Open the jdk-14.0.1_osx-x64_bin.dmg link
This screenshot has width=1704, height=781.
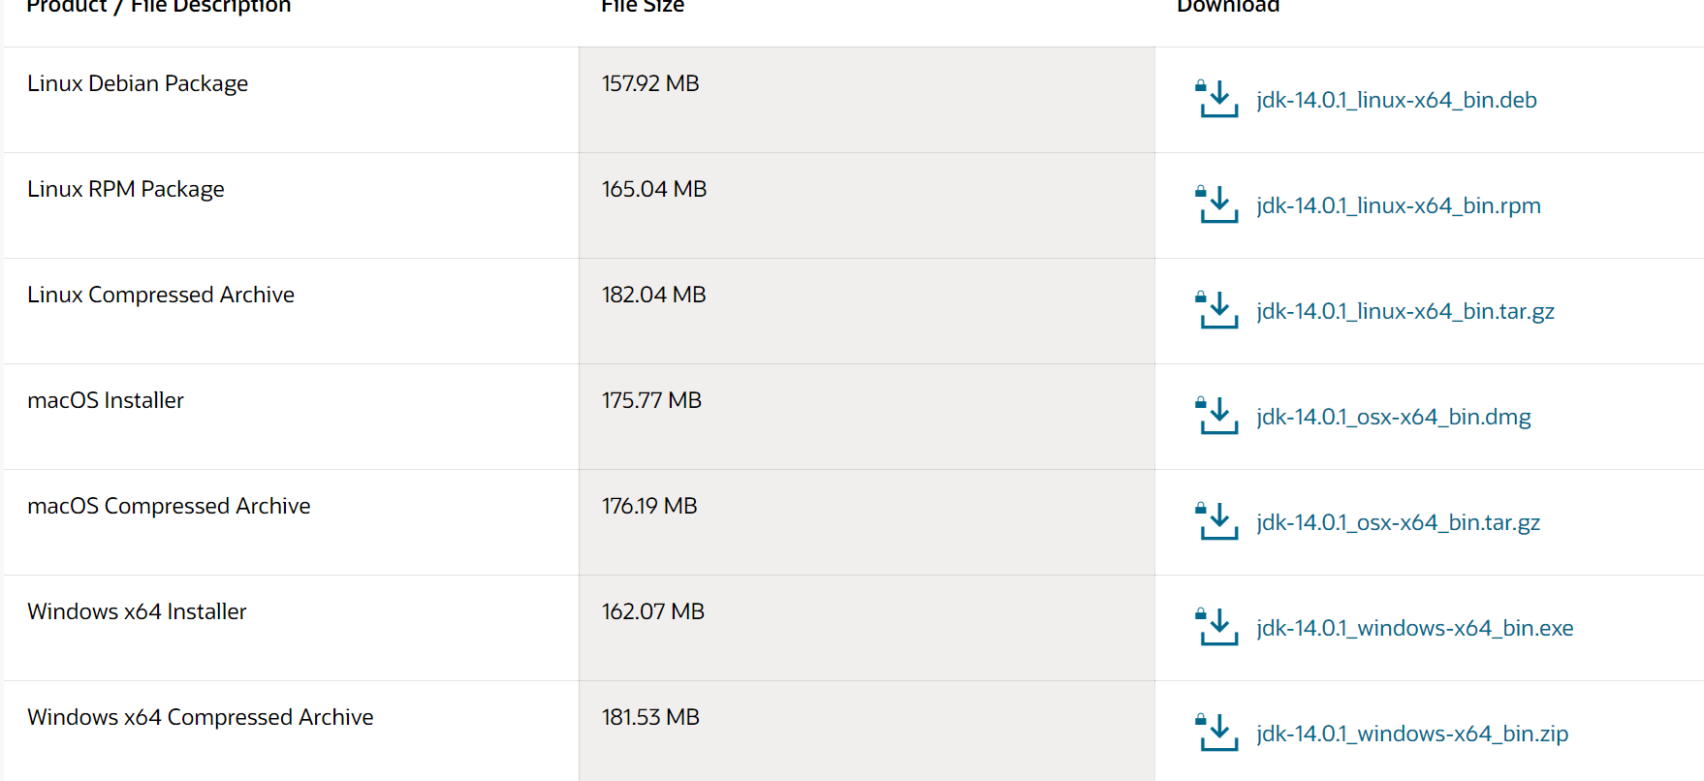(1393, 417)
